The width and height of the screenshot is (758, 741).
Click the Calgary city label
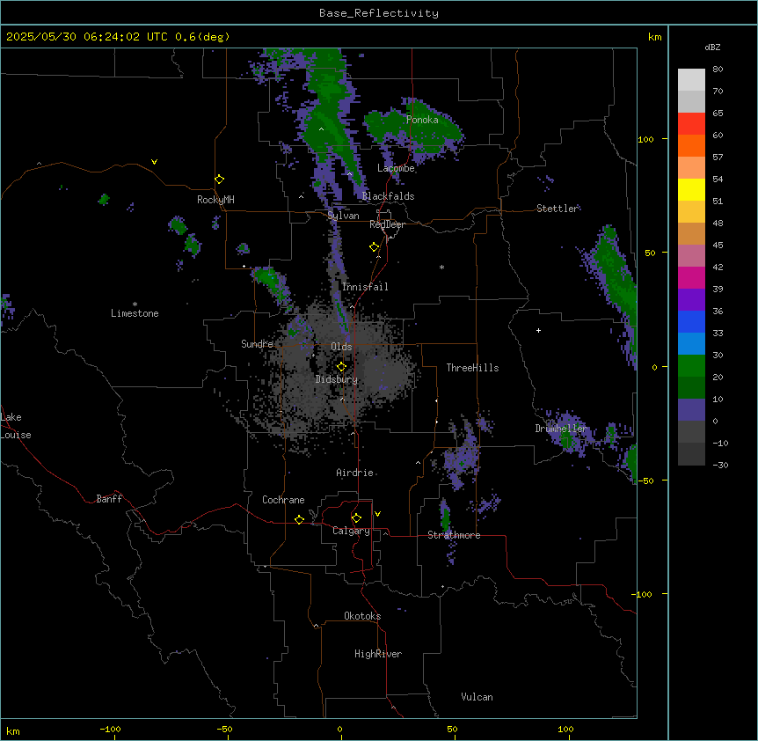click(x=351, y=531)
